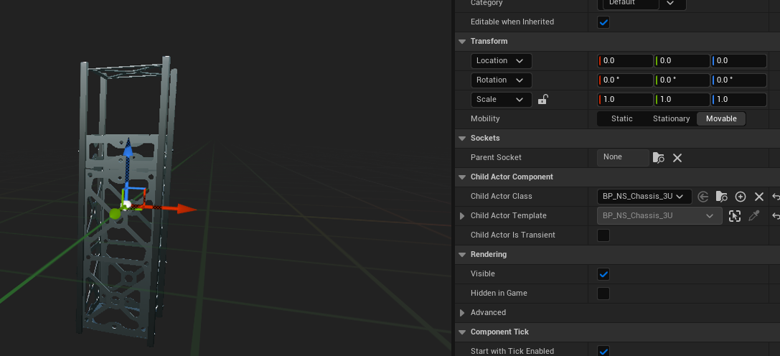Set Mobility to Static

pyautogui.click(x=621, y=119)
